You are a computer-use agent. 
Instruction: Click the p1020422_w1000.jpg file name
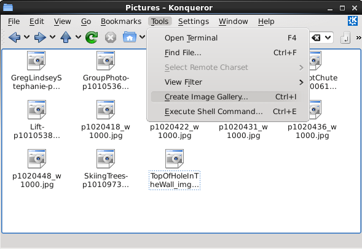[x=175, y=131]
